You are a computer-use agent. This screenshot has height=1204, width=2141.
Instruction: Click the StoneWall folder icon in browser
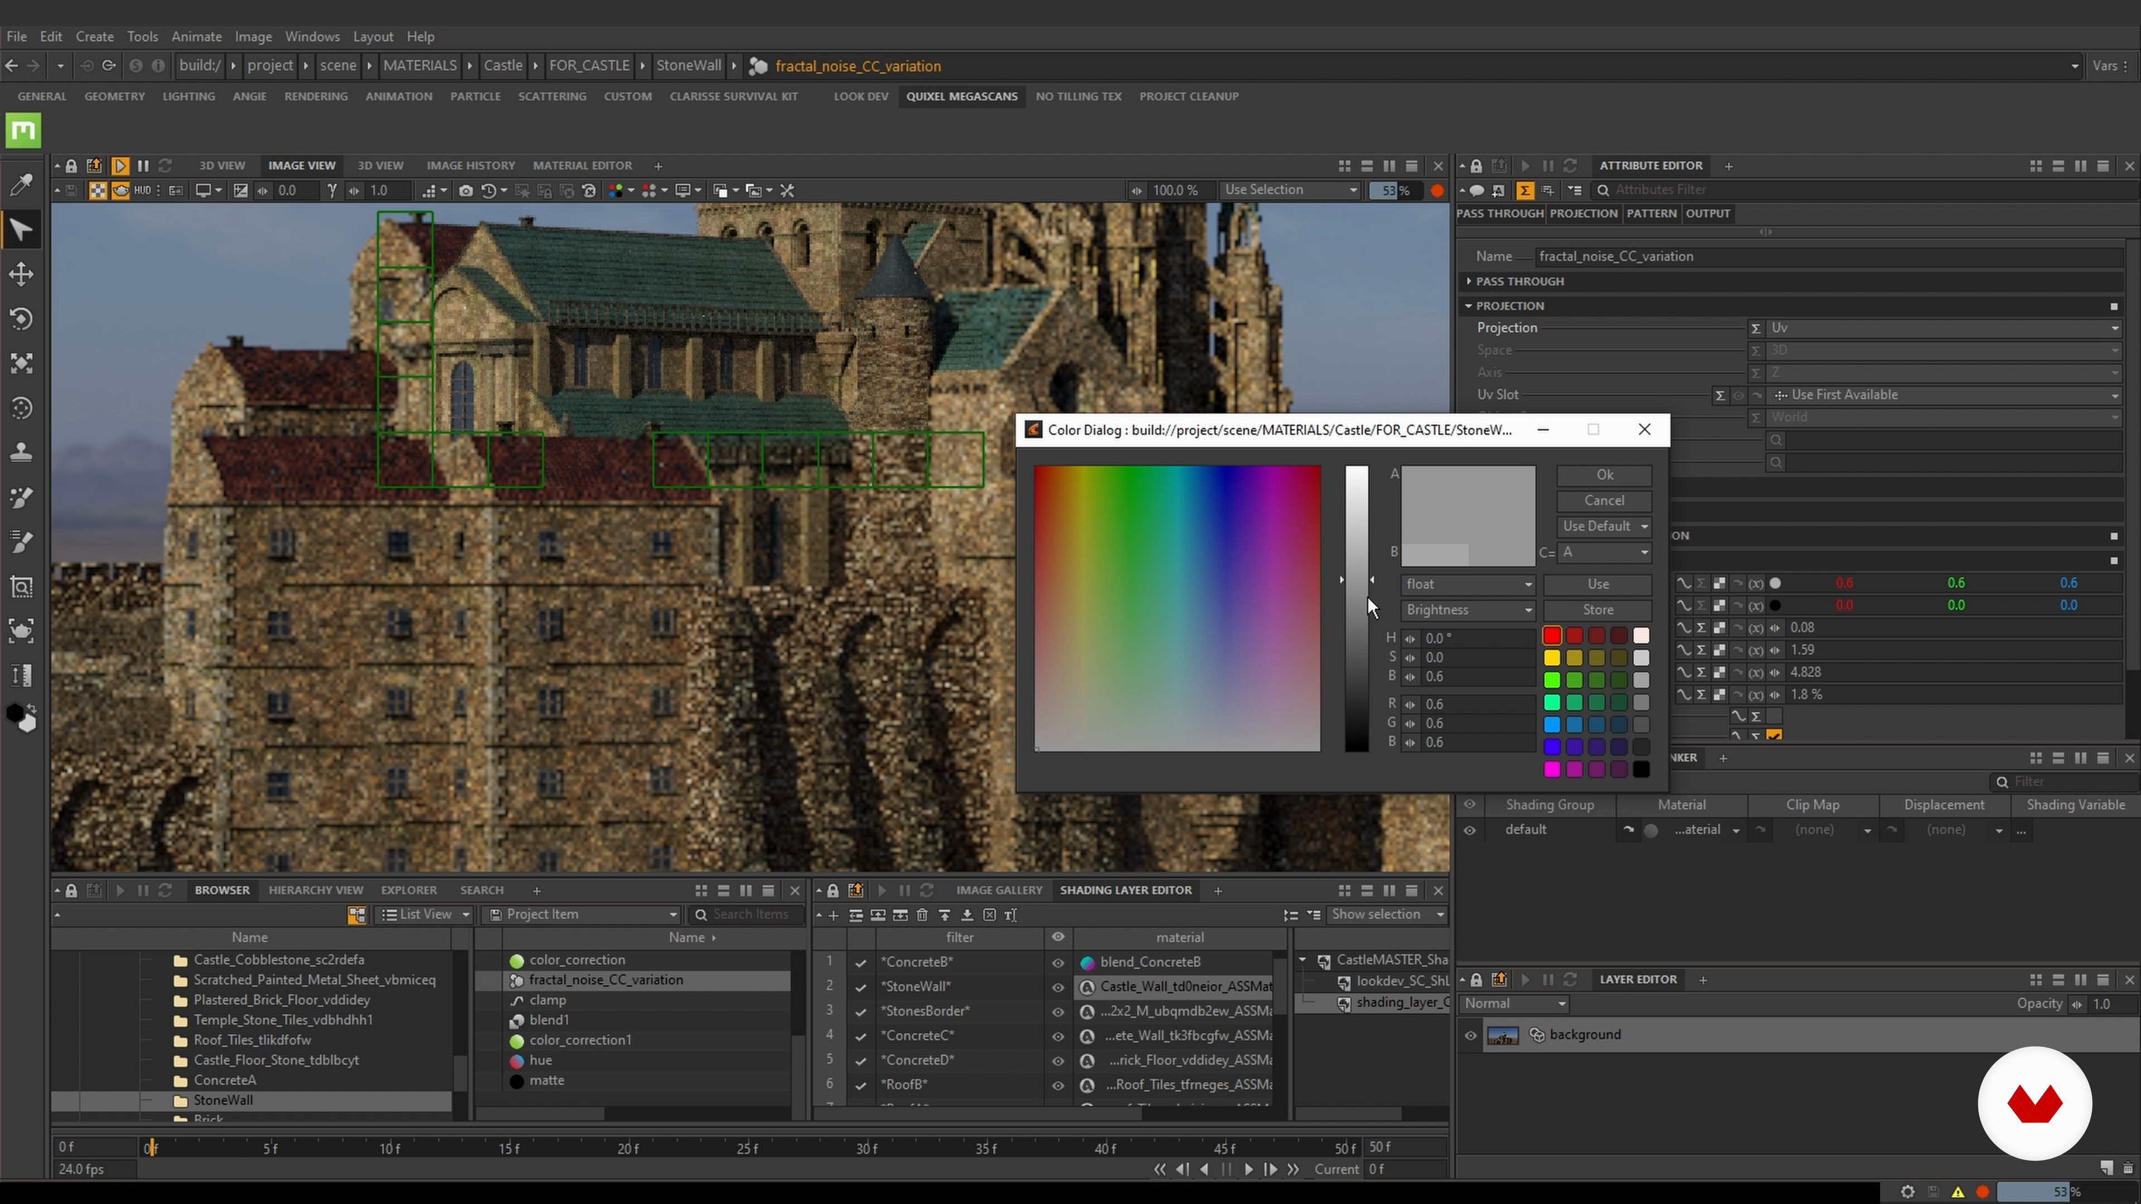click(180, 1100)
